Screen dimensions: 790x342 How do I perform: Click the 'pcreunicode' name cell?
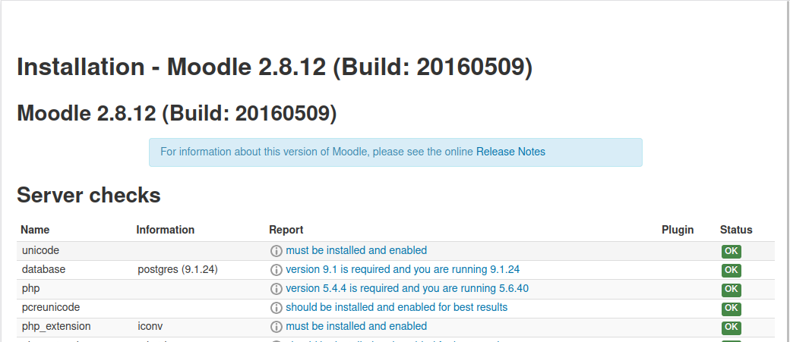point(50,307)
